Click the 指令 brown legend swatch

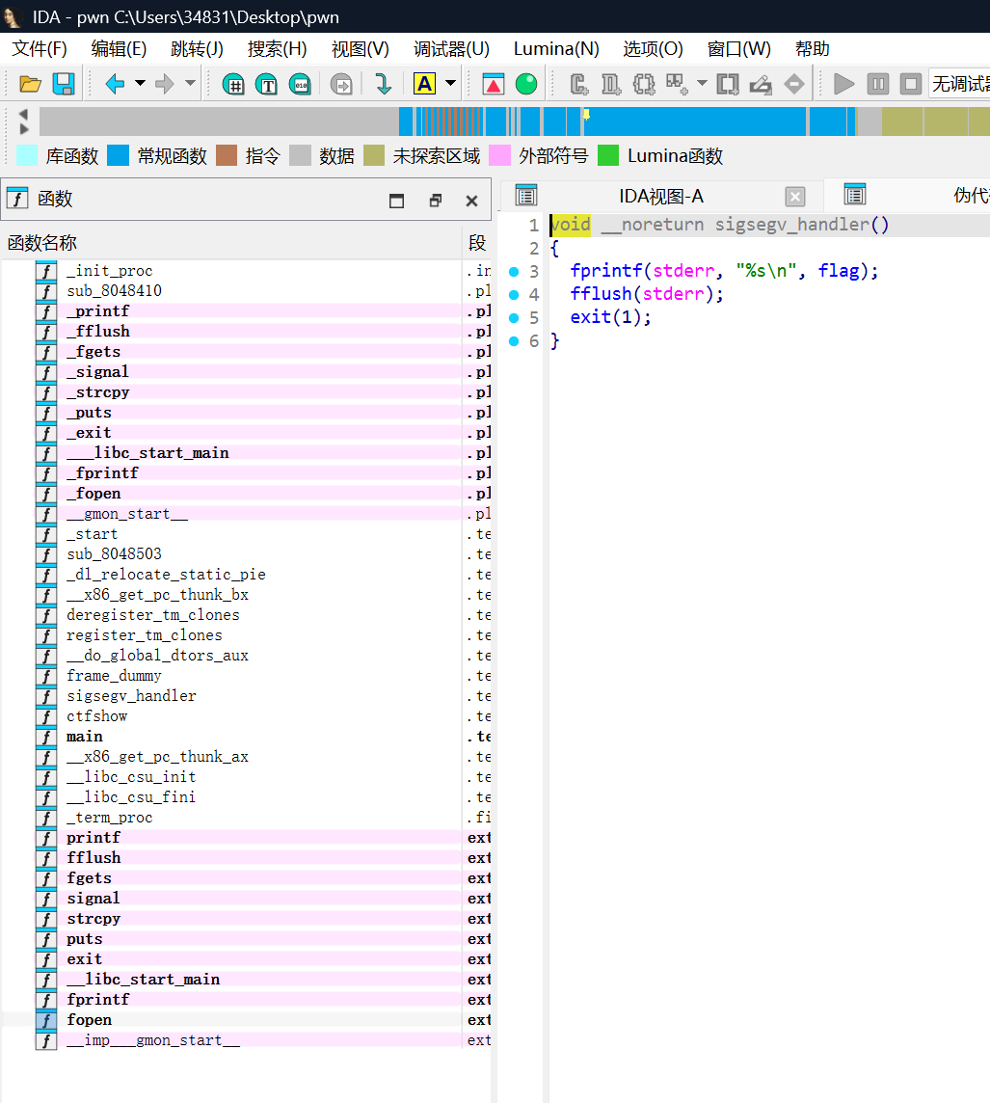(227, 155)
